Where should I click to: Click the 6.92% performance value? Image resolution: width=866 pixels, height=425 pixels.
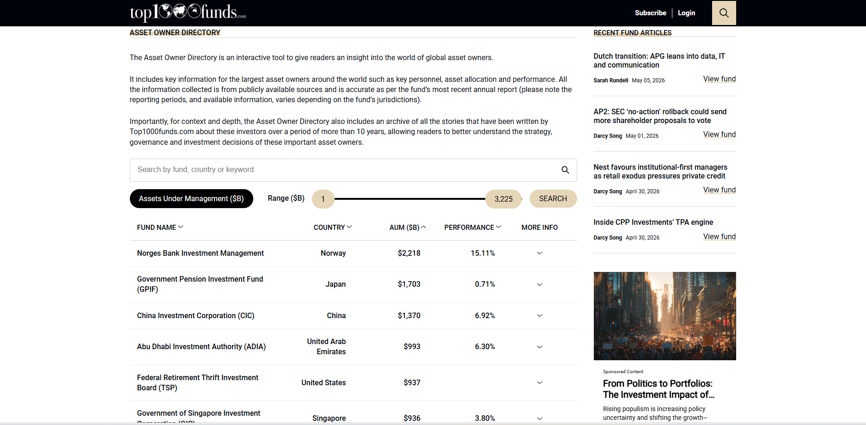(485, 315)
